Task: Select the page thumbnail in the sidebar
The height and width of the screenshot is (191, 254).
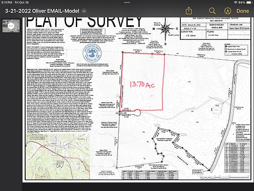Action: 11,26
